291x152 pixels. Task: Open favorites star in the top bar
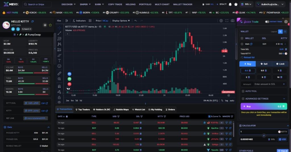pos(236,4)
